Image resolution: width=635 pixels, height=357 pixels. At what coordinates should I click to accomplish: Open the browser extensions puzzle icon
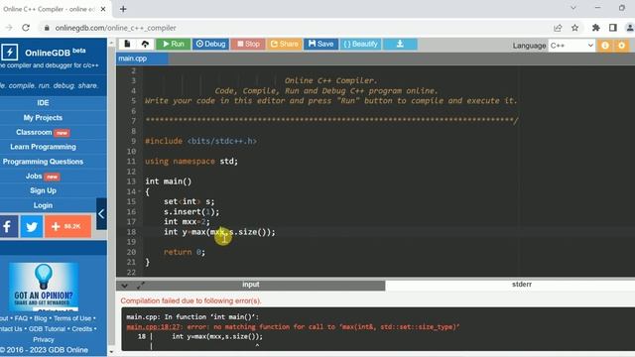click(595, 28)
